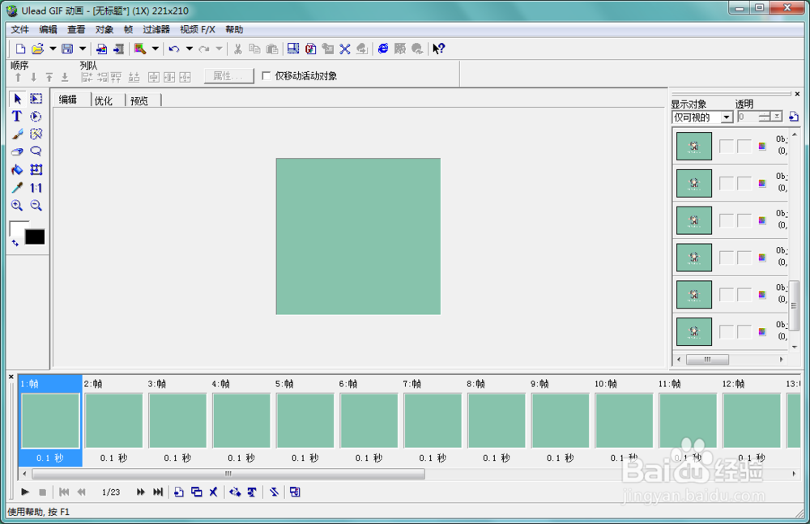The width and height of the screenshot is (810, 524).
Task: Select the Magic Wand selection tool
Action: 36,134
